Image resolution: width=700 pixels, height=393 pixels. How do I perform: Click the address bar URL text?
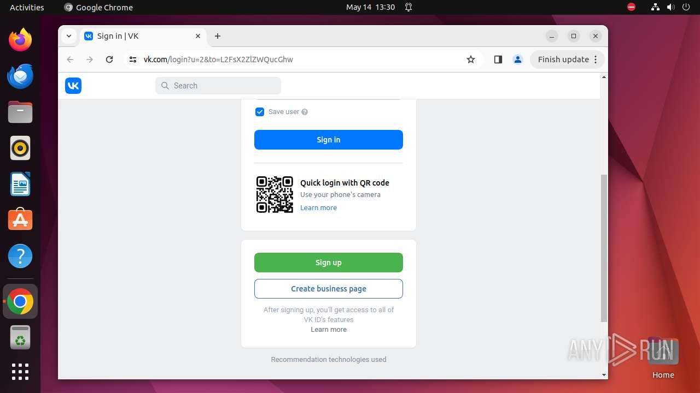coord(218,59)
